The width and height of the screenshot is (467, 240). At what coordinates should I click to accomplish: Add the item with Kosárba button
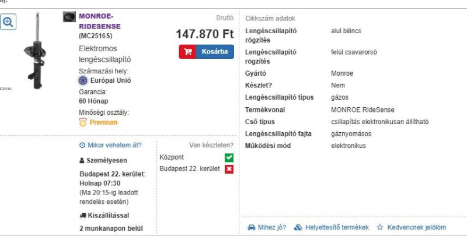click(x=207, y=52)
